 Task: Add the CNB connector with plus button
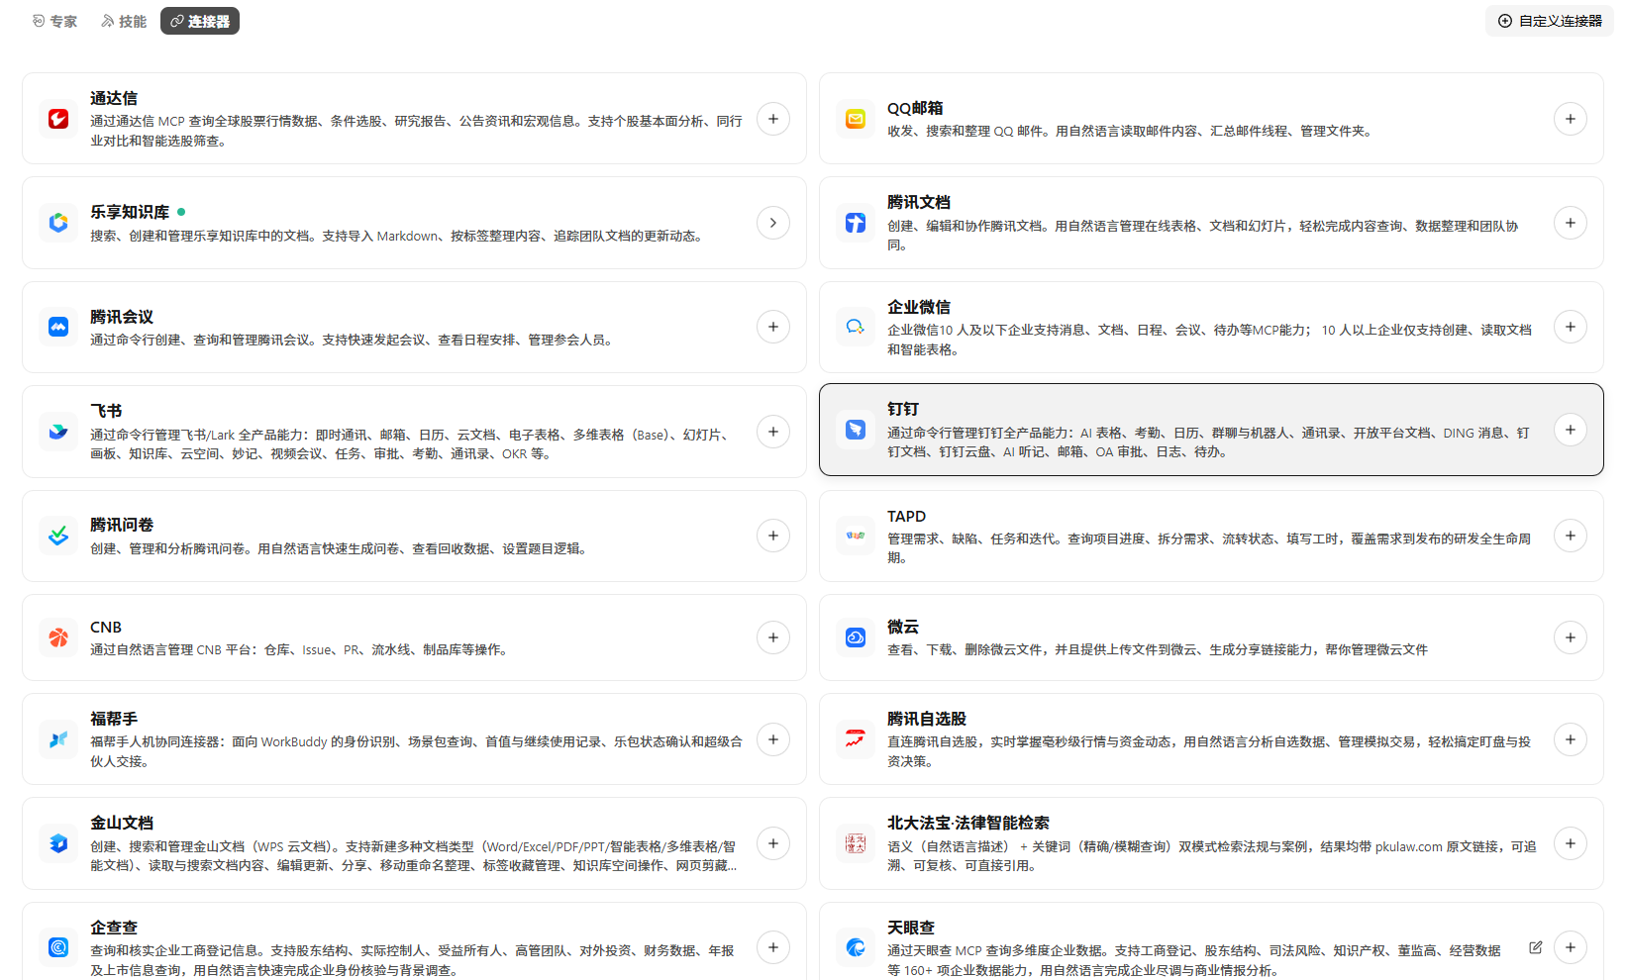[x=773, y=637]
